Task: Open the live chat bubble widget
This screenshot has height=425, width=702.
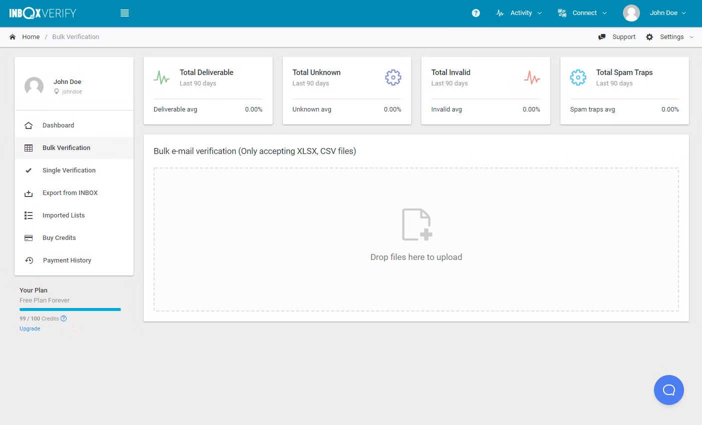Action: [669, 390]
